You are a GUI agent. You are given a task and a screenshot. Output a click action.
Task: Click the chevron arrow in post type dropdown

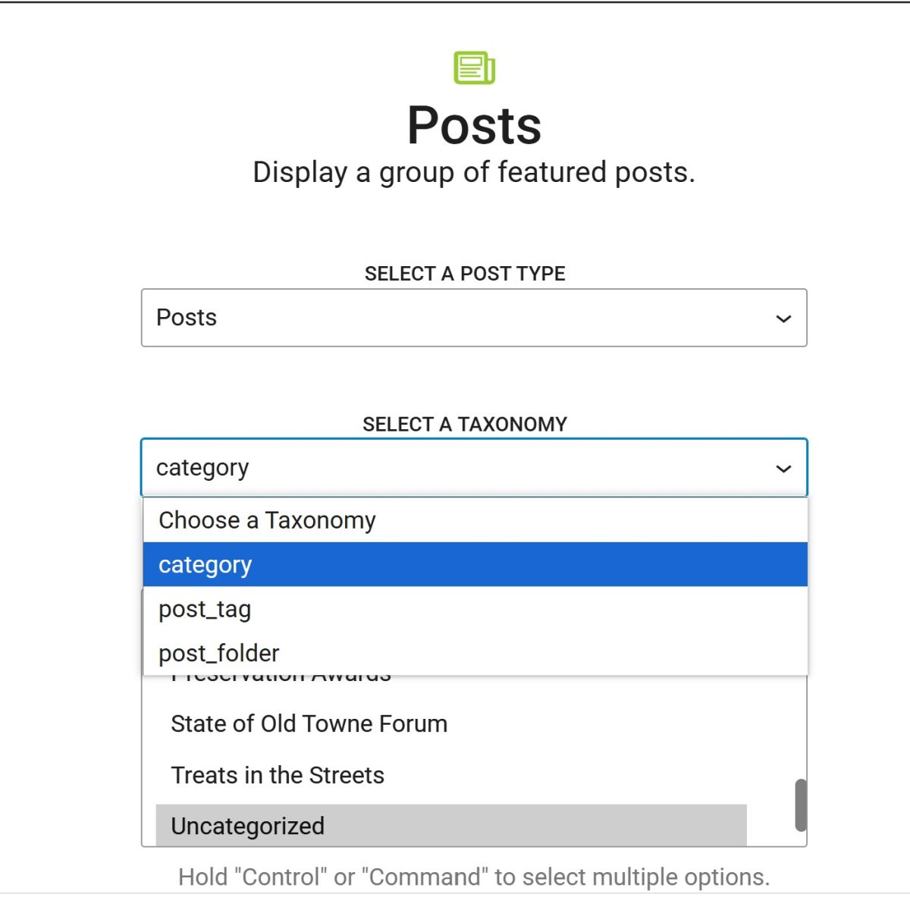click(x=783, y=318)
